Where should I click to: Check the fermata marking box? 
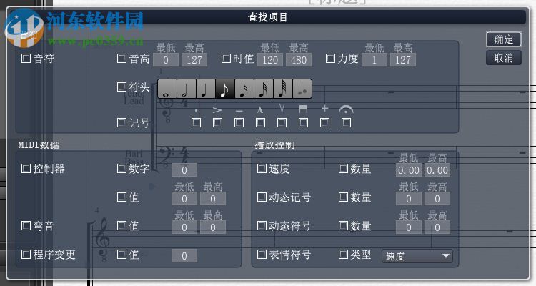347,122
